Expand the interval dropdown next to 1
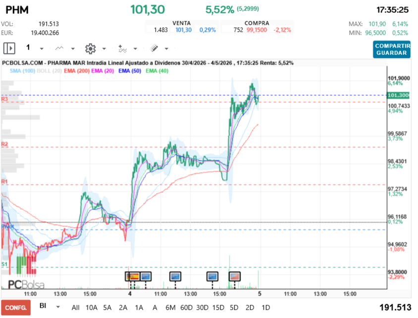The height and width of the screenshot is (318, 418). 42,48
